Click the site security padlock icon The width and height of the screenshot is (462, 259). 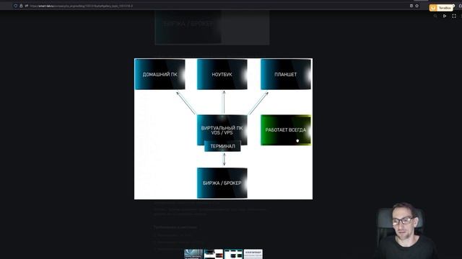click(21, 6)
